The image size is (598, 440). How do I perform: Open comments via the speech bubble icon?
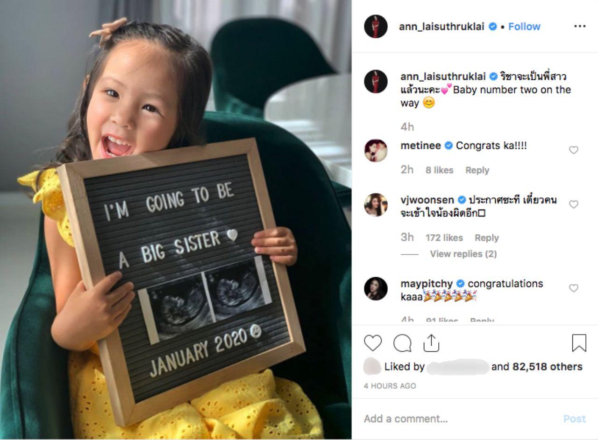click(402, 343)
